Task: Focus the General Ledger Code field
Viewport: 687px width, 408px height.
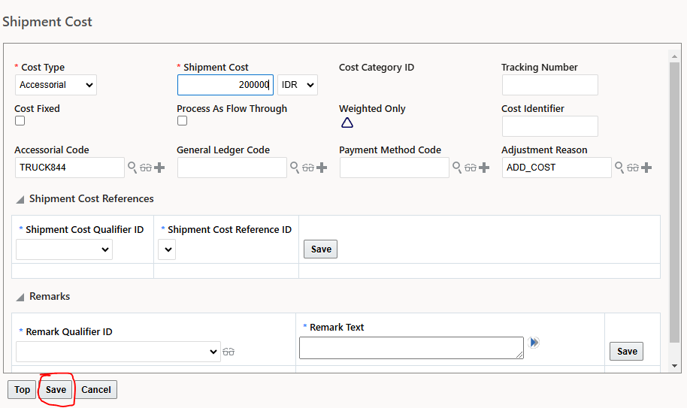Action: 232,168
